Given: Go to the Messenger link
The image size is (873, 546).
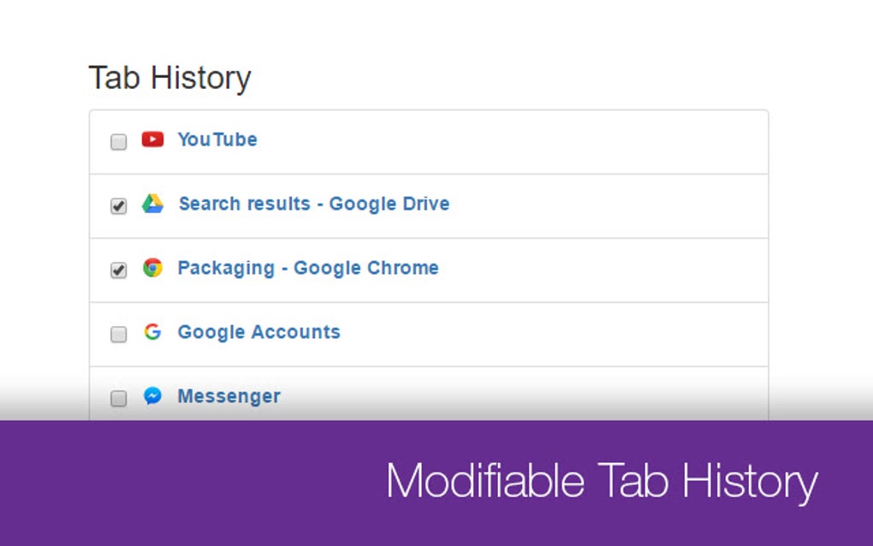Looking at the screenshot, I should pyautogui.click(x=229, y=396).
